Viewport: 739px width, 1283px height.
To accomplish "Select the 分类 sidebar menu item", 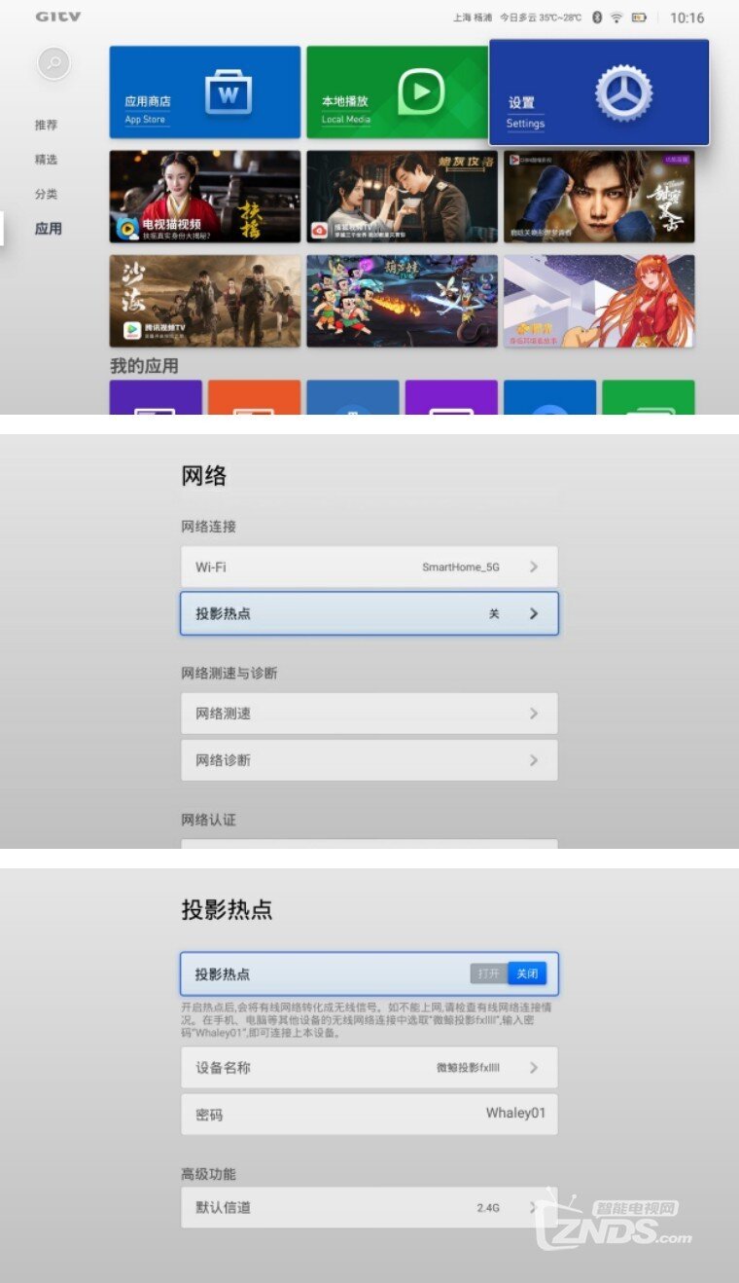I will [47, 194].
